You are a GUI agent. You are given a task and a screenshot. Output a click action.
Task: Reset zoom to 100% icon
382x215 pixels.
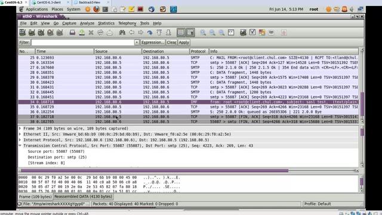tap(221, 32)
